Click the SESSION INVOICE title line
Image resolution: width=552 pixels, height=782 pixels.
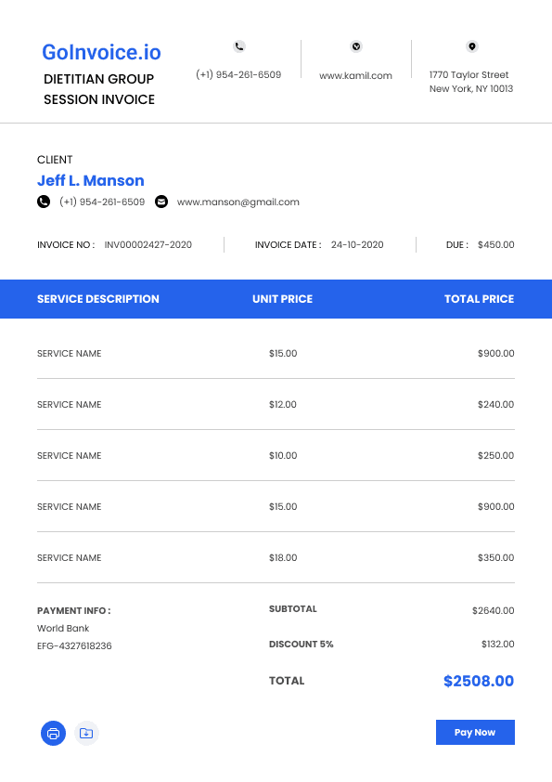click(x=99, y=99)
